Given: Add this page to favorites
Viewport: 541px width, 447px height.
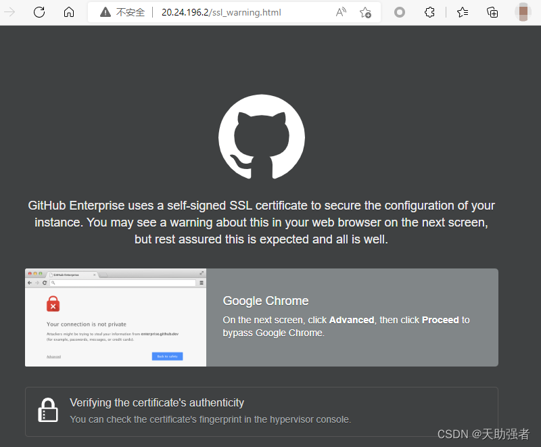Looking at the screenshot, I should (x=365, y=12).
